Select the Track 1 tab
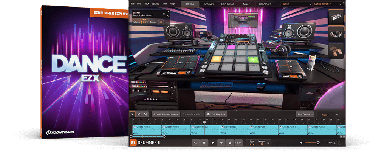The image size is (387, 157). 325,115
